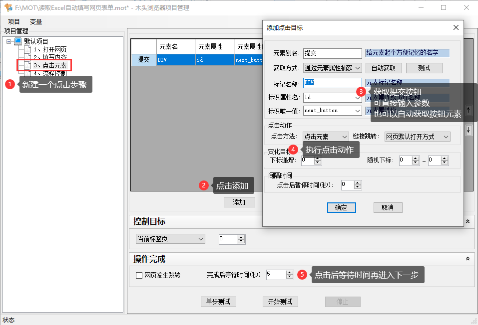
Task: Click the 元素别名 input containing 提交
Action: [332, 53]
